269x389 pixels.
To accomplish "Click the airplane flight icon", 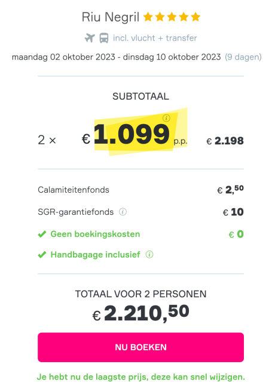I will (90, 38).
